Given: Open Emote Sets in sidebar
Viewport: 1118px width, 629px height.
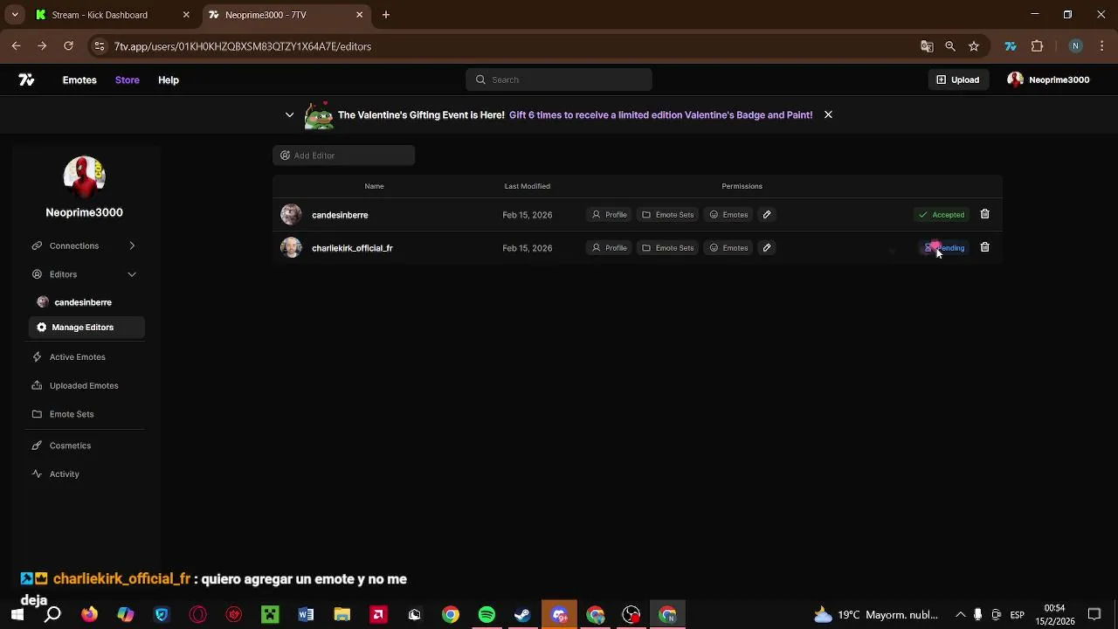Looking at the screenshot, I should [x=71, y=414].
